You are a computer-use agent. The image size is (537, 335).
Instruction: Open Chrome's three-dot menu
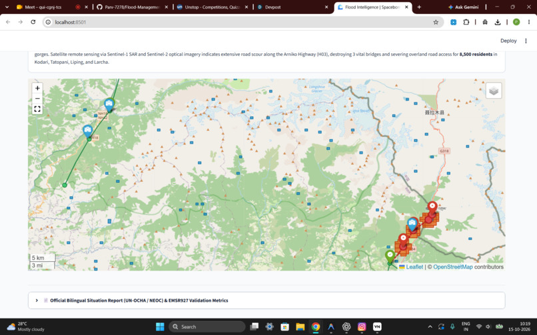tap(529, 22)
